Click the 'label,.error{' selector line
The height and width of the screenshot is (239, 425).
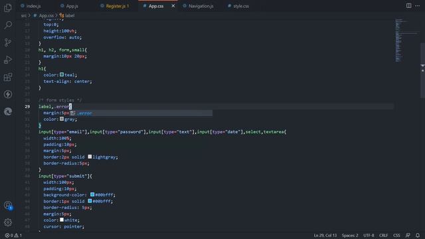[55, 106]
